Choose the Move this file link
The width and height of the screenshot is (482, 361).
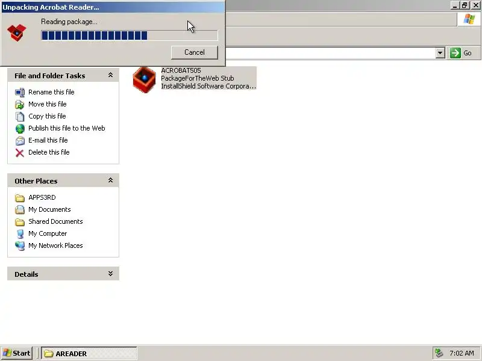click(x=48, y=104)
